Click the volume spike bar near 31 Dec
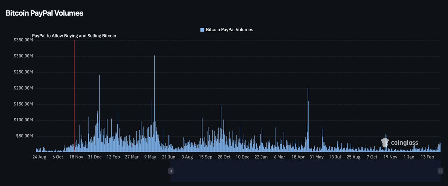Image resolution: width=448 pixels, height=186 pixels. pos(99,113)
